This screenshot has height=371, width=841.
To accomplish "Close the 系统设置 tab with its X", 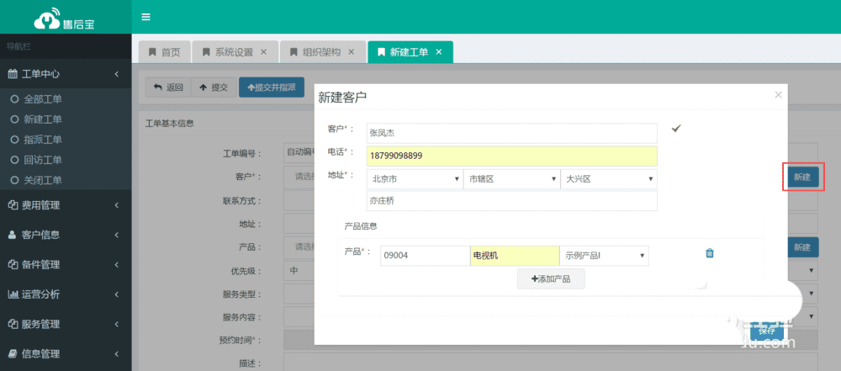I will pyautogui.click(x=264, y=52).
